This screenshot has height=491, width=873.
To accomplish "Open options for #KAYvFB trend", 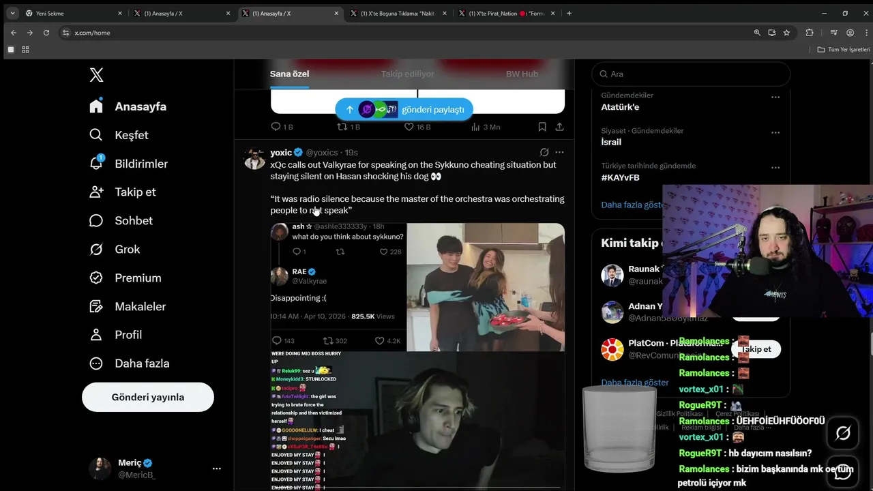I will [x=775, y=168].
